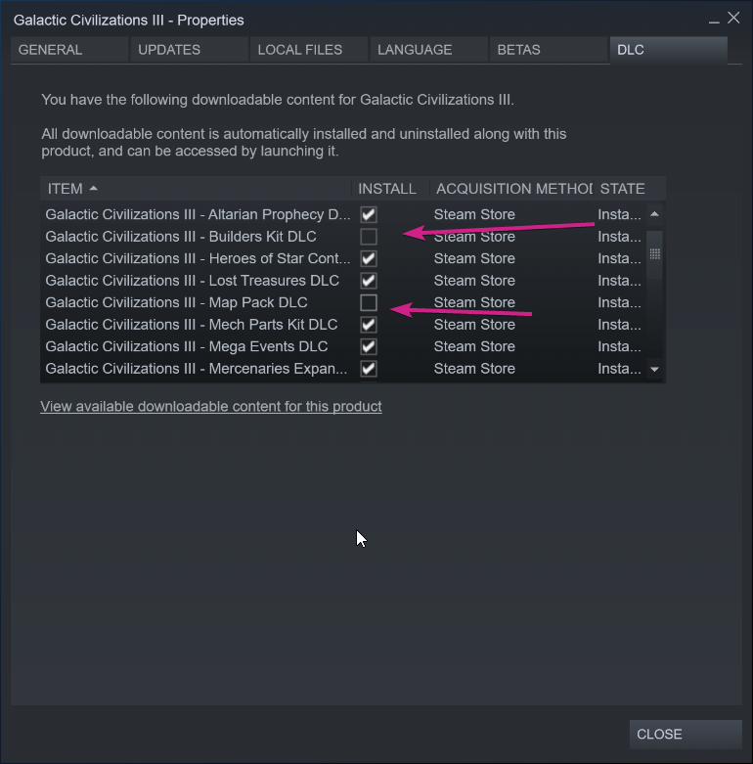
Task: Open the BETAS tab
Action: (x=547, y=50)
